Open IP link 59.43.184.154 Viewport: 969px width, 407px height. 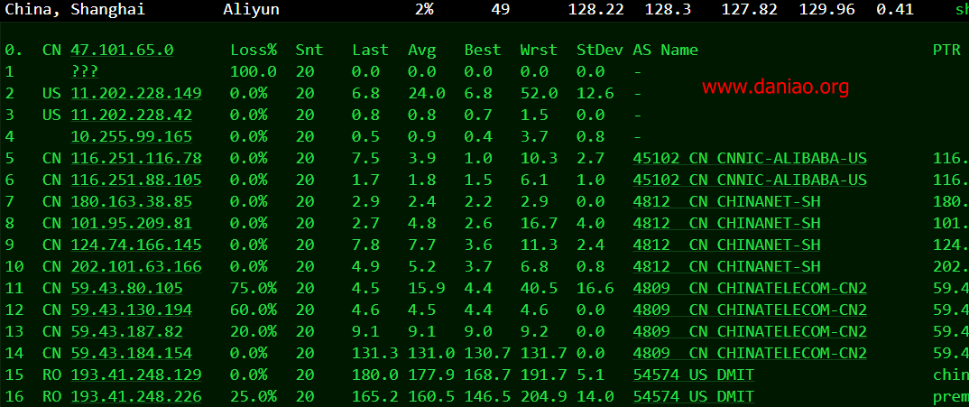(132, 353)
